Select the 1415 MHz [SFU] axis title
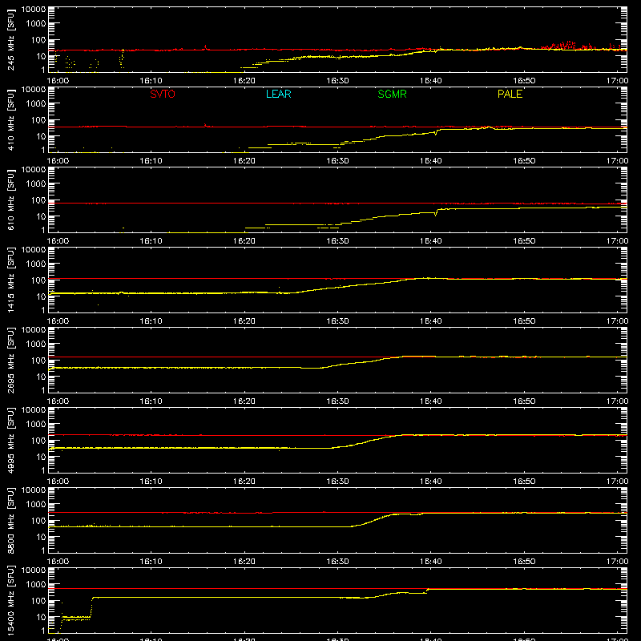Screen dimensions: 641x641 point(11,280)
